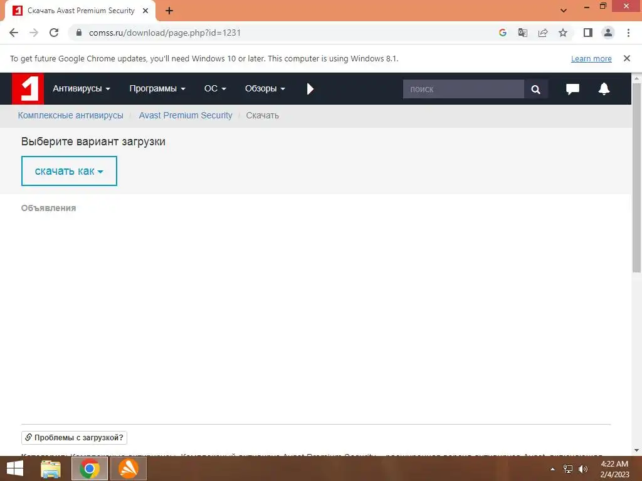642x481 pixels.
Task: Click the magnifier search button
Action: click(x=535, y=89)
